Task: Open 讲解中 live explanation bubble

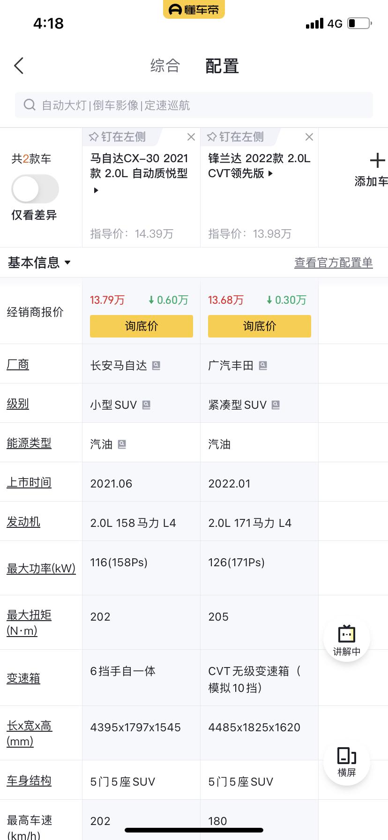Action: click(347, 639)
